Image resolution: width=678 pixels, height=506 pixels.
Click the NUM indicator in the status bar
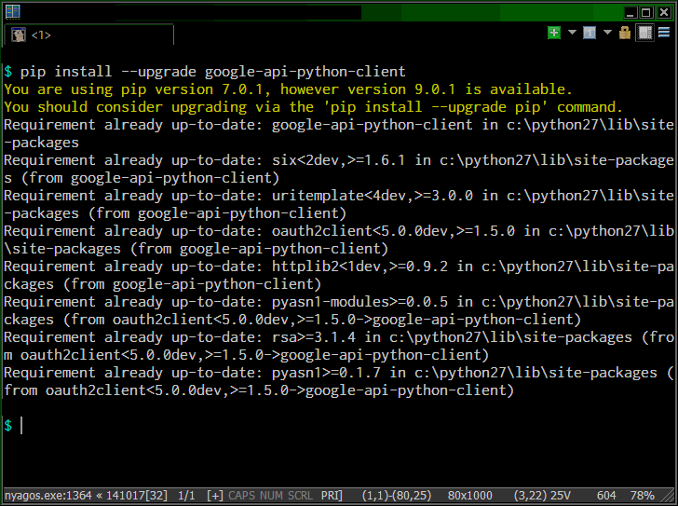click(272, 496)
